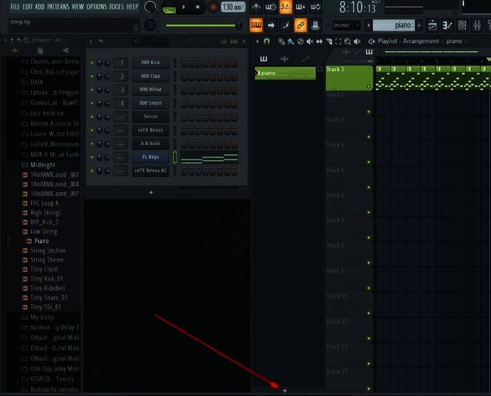Click the plus icon at bottom of picker
The width and height of the screenshot is (491, 396).
coord(285,390)
